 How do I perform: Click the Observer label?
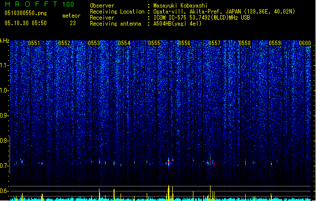[x=102, y=6]
